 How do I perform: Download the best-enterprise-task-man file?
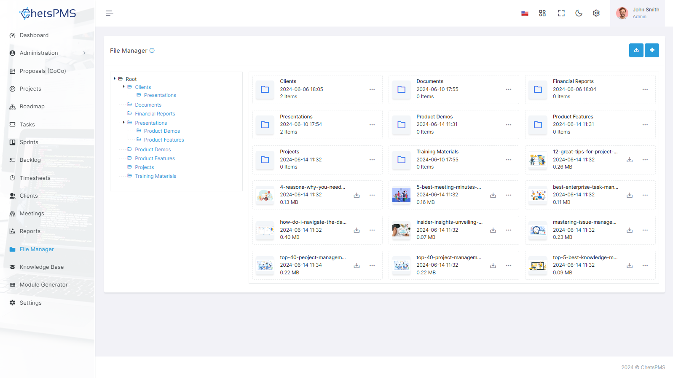(630, 195)
